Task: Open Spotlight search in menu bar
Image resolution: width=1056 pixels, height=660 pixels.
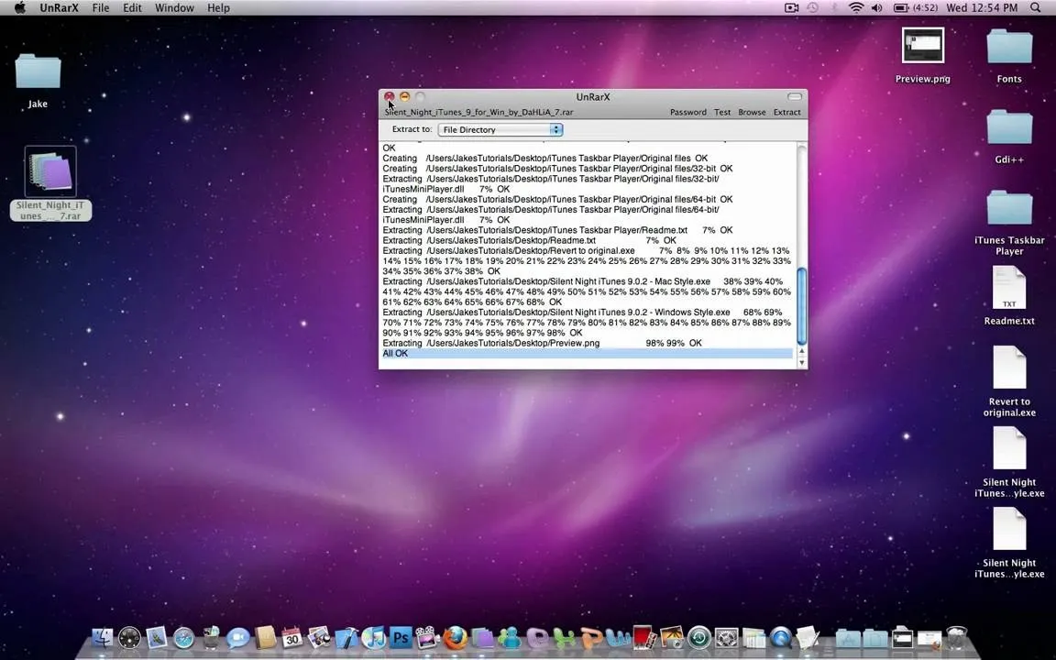Action: click(1035, 8)
